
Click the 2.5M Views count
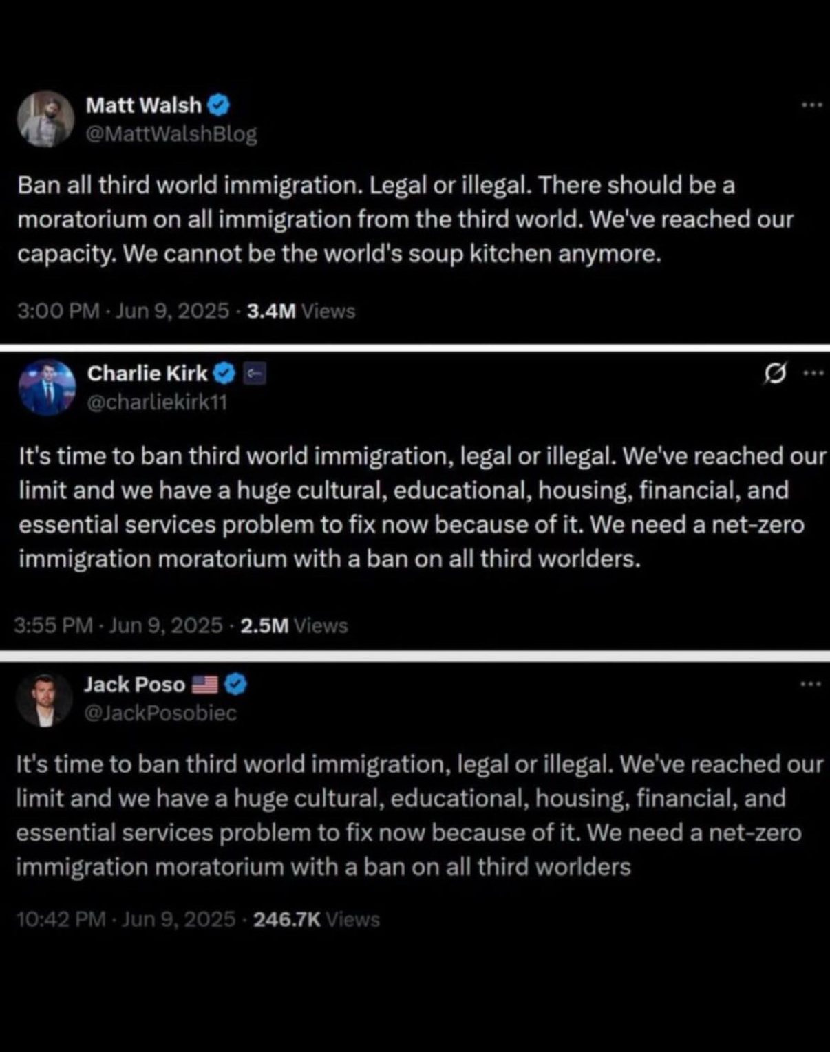coord(295,625)
